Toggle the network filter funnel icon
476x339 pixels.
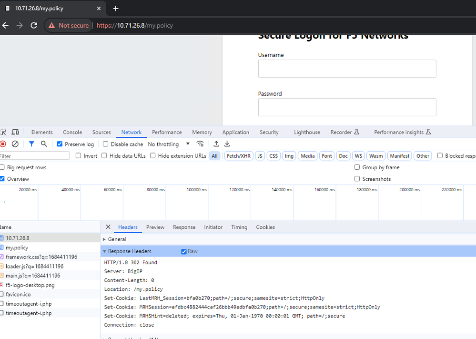pos(31,144)
